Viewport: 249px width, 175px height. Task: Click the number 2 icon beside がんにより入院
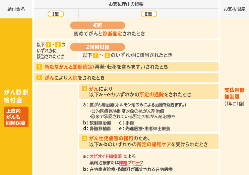point(40,78)
